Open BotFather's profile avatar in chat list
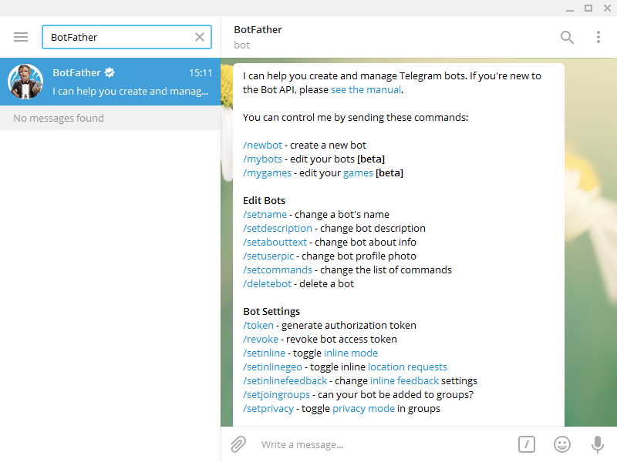 [x=25, y=82]
